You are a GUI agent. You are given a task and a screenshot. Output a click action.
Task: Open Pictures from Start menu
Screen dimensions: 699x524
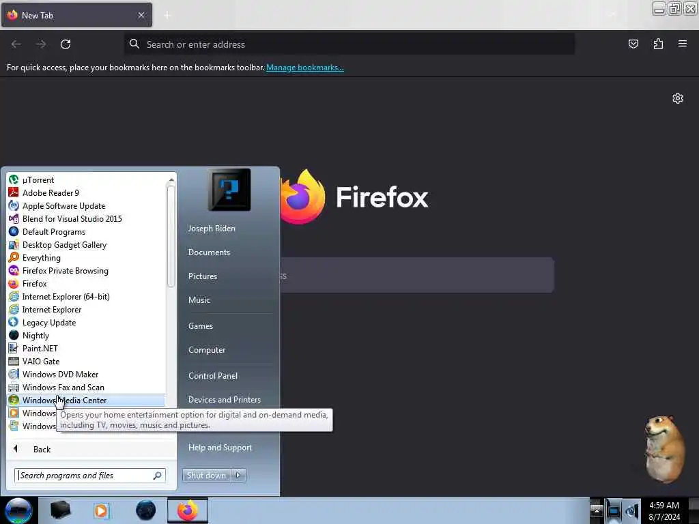(203, 276)
